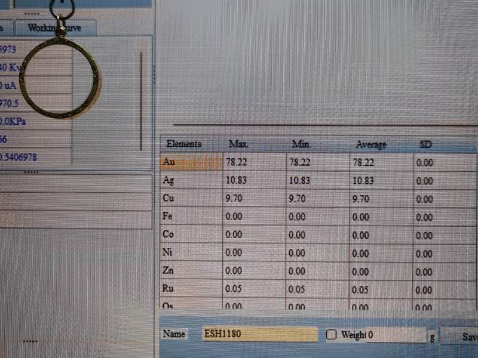Click the splitter dots below the parameters list
This screenshot has width=478, height=358.
coord(31,171)
